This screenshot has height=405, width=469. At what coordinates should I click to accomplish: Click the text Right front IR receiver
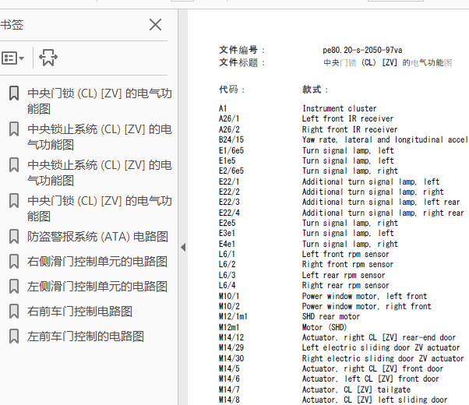click(350, 129)
